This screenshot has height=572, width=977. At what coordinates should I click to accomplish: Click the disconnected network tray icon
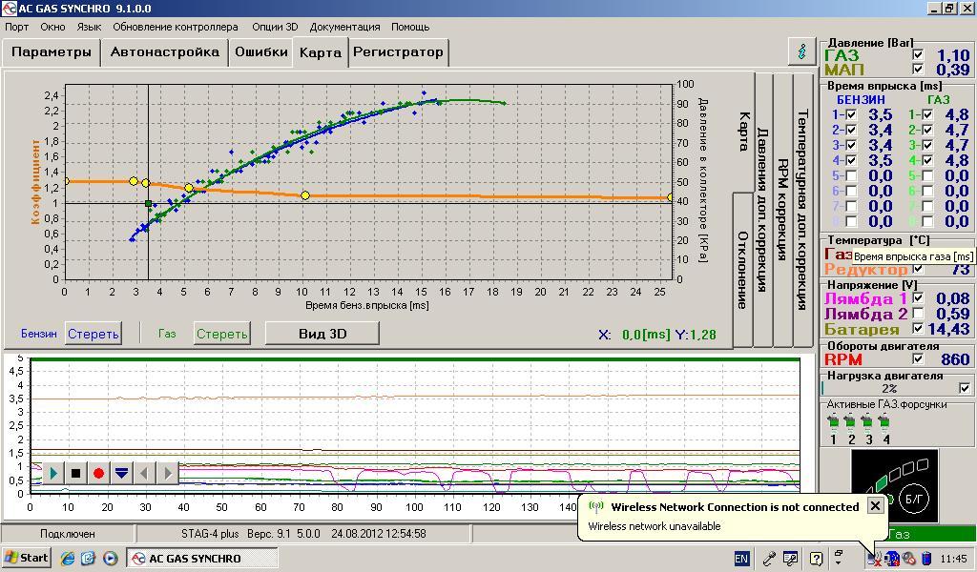[x=875, y=559]
